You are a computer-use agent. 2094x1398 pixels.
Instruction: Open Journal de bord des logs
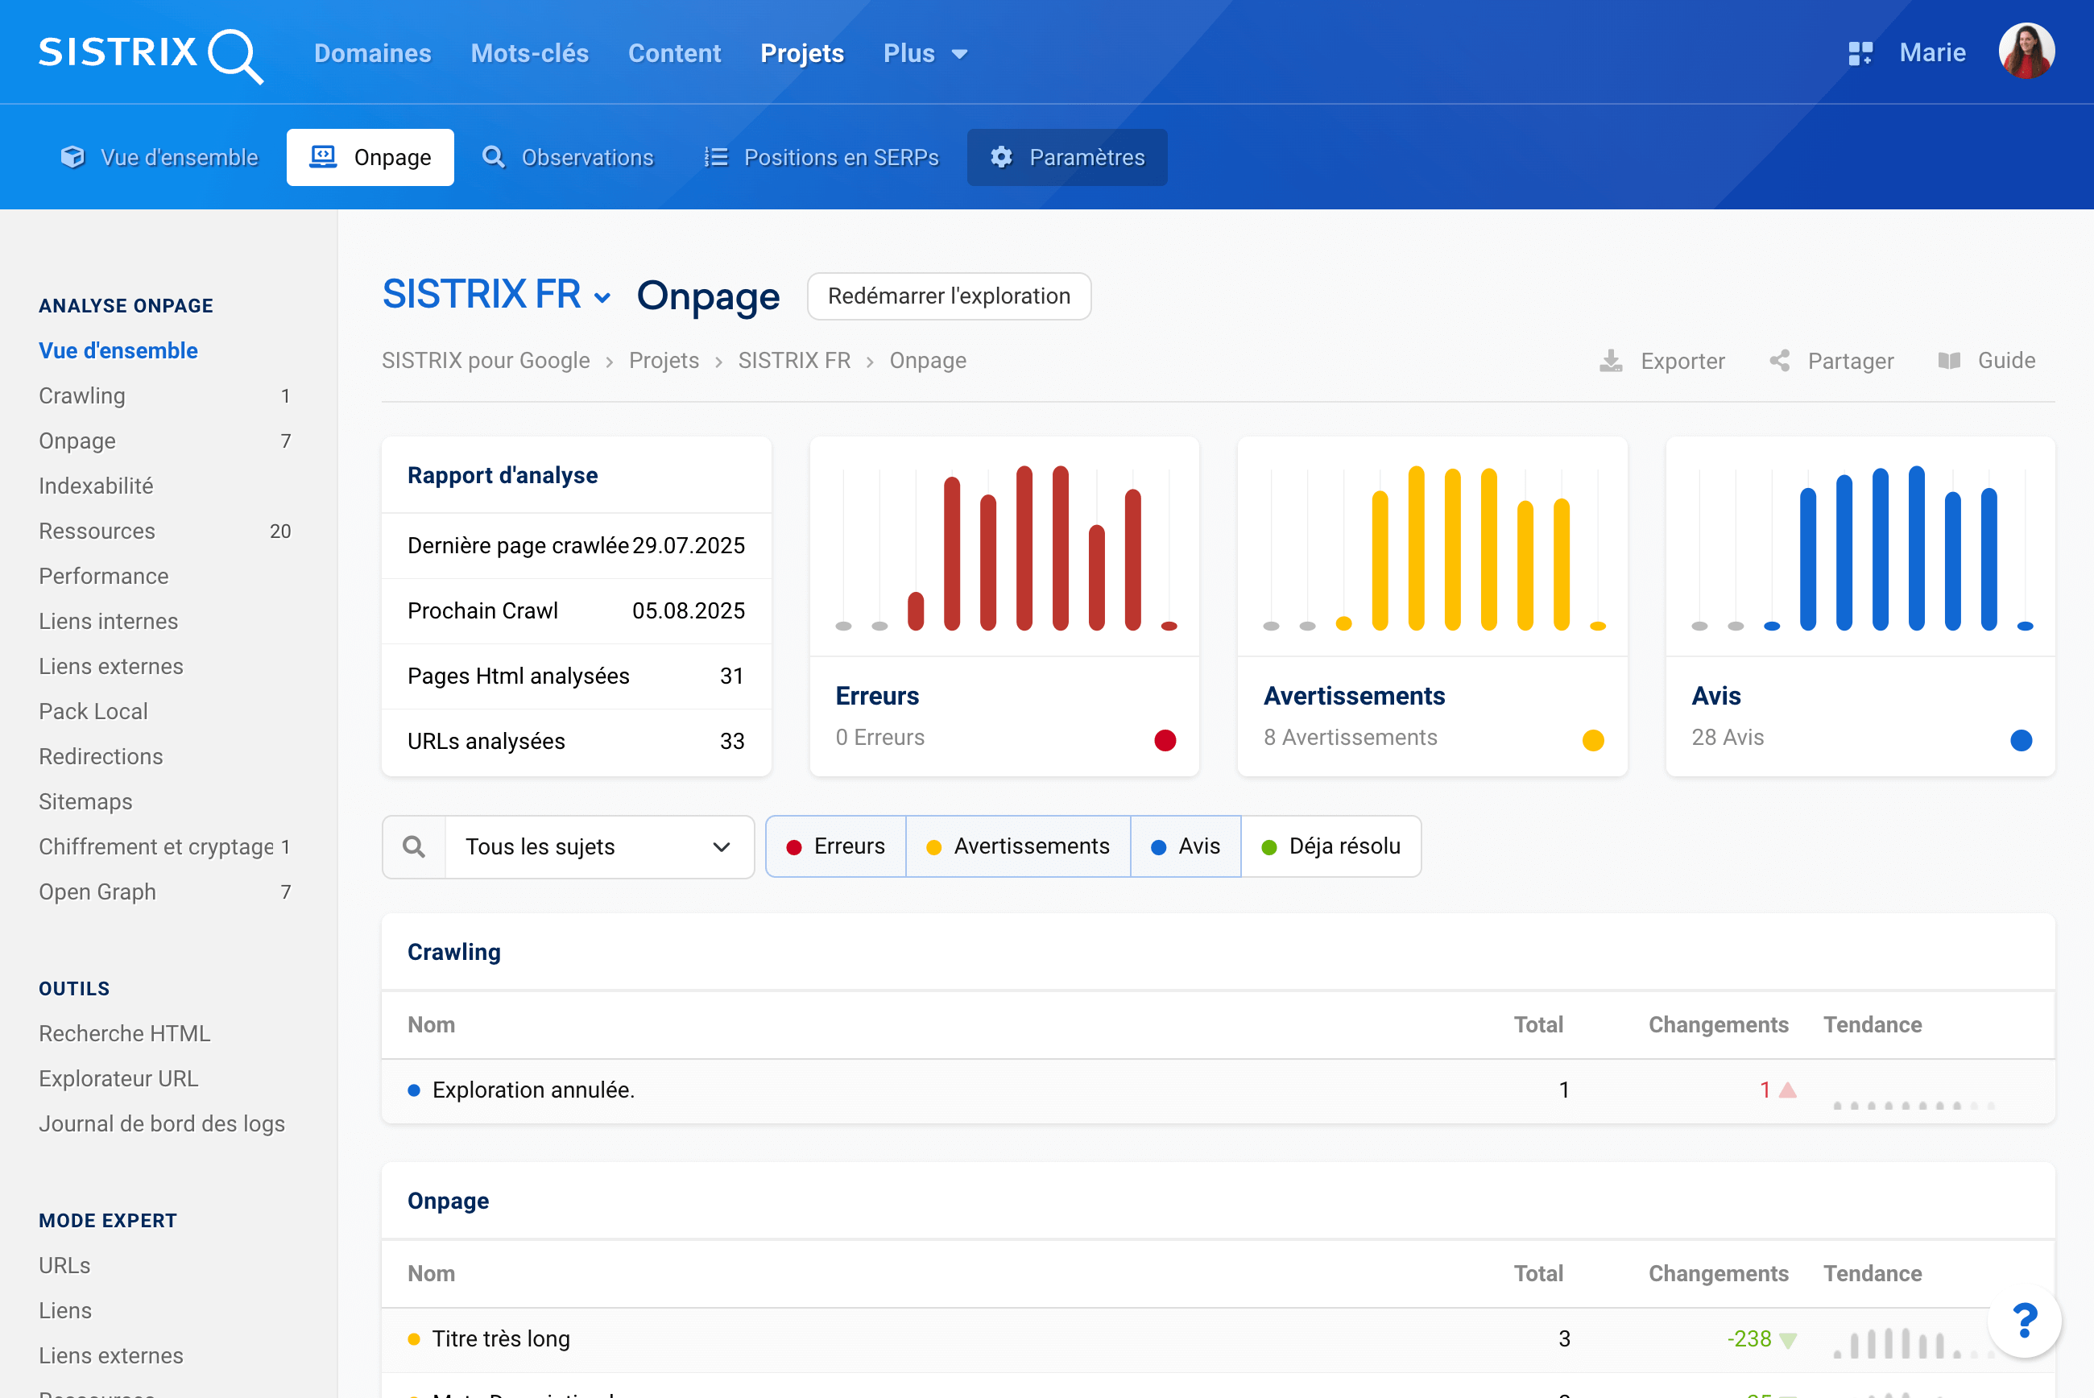coord(161,1123)
